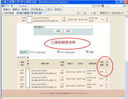Click the 退回 reject button

(68, 31)
